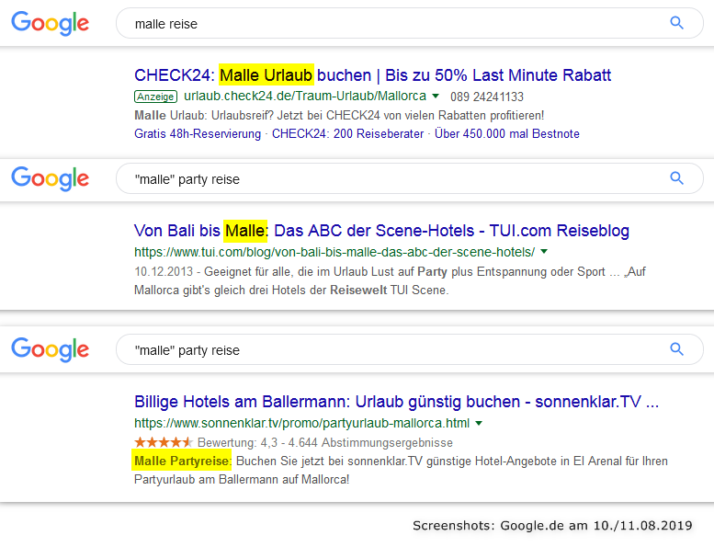Click the search magnifier above the TUI.com result
This screenshot has width=714, height=547.
tap(677, 178)
